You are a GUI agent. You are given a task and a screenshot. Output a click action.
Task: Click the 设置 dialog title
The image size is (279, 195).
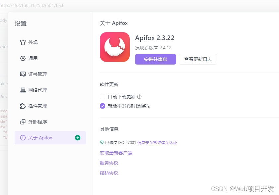(x=21, y=24)
